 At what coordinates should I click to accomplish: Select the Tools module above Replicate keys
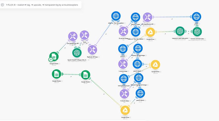[84, 35]
